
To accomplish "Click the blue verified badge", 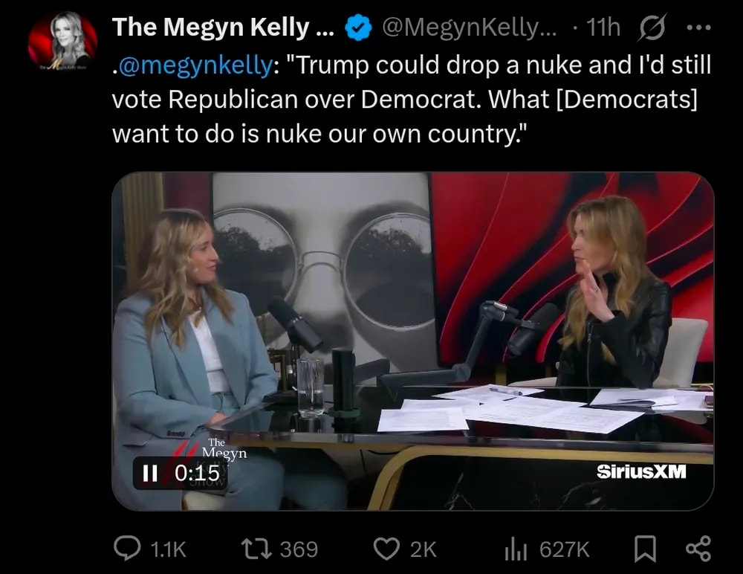I will pyautogui.click(x=359, y=28).
